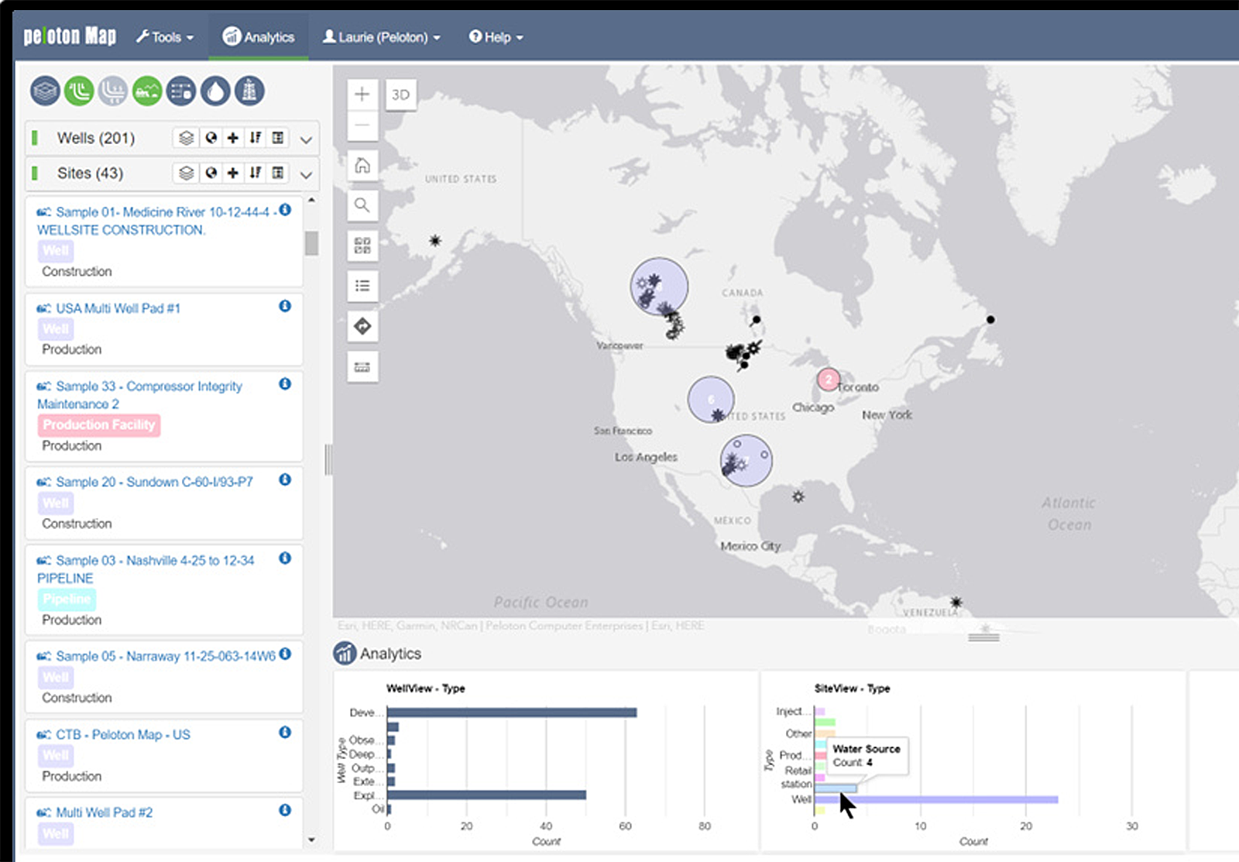
Task: Zoom in with the plus button
Action: click(x=362, y=95)
